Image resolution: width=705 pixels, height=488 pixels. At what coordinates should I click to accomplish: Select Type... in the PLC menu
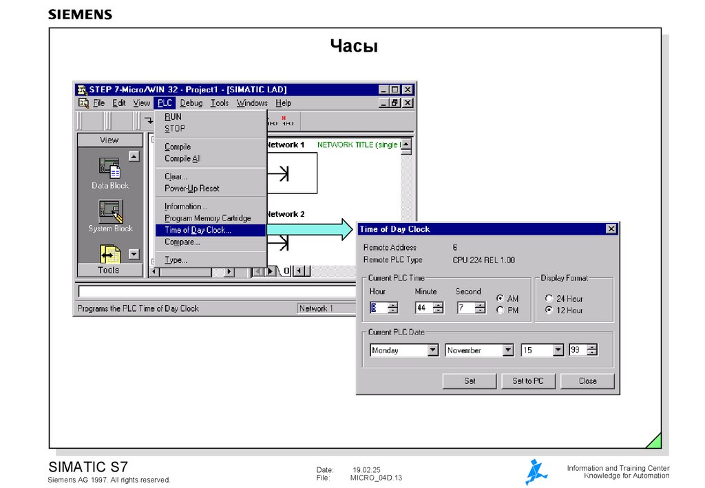coord(211,259)
